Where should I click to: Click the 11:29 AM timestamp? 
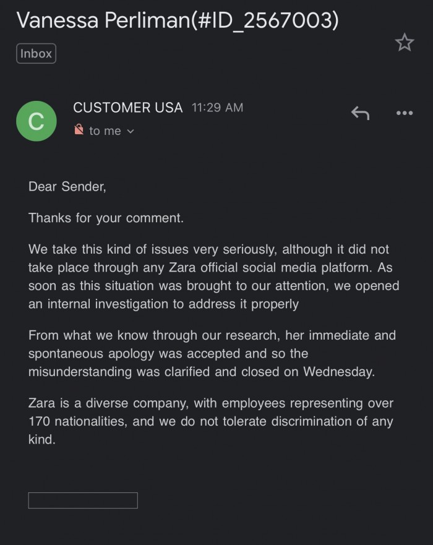(x=217, y=108)
